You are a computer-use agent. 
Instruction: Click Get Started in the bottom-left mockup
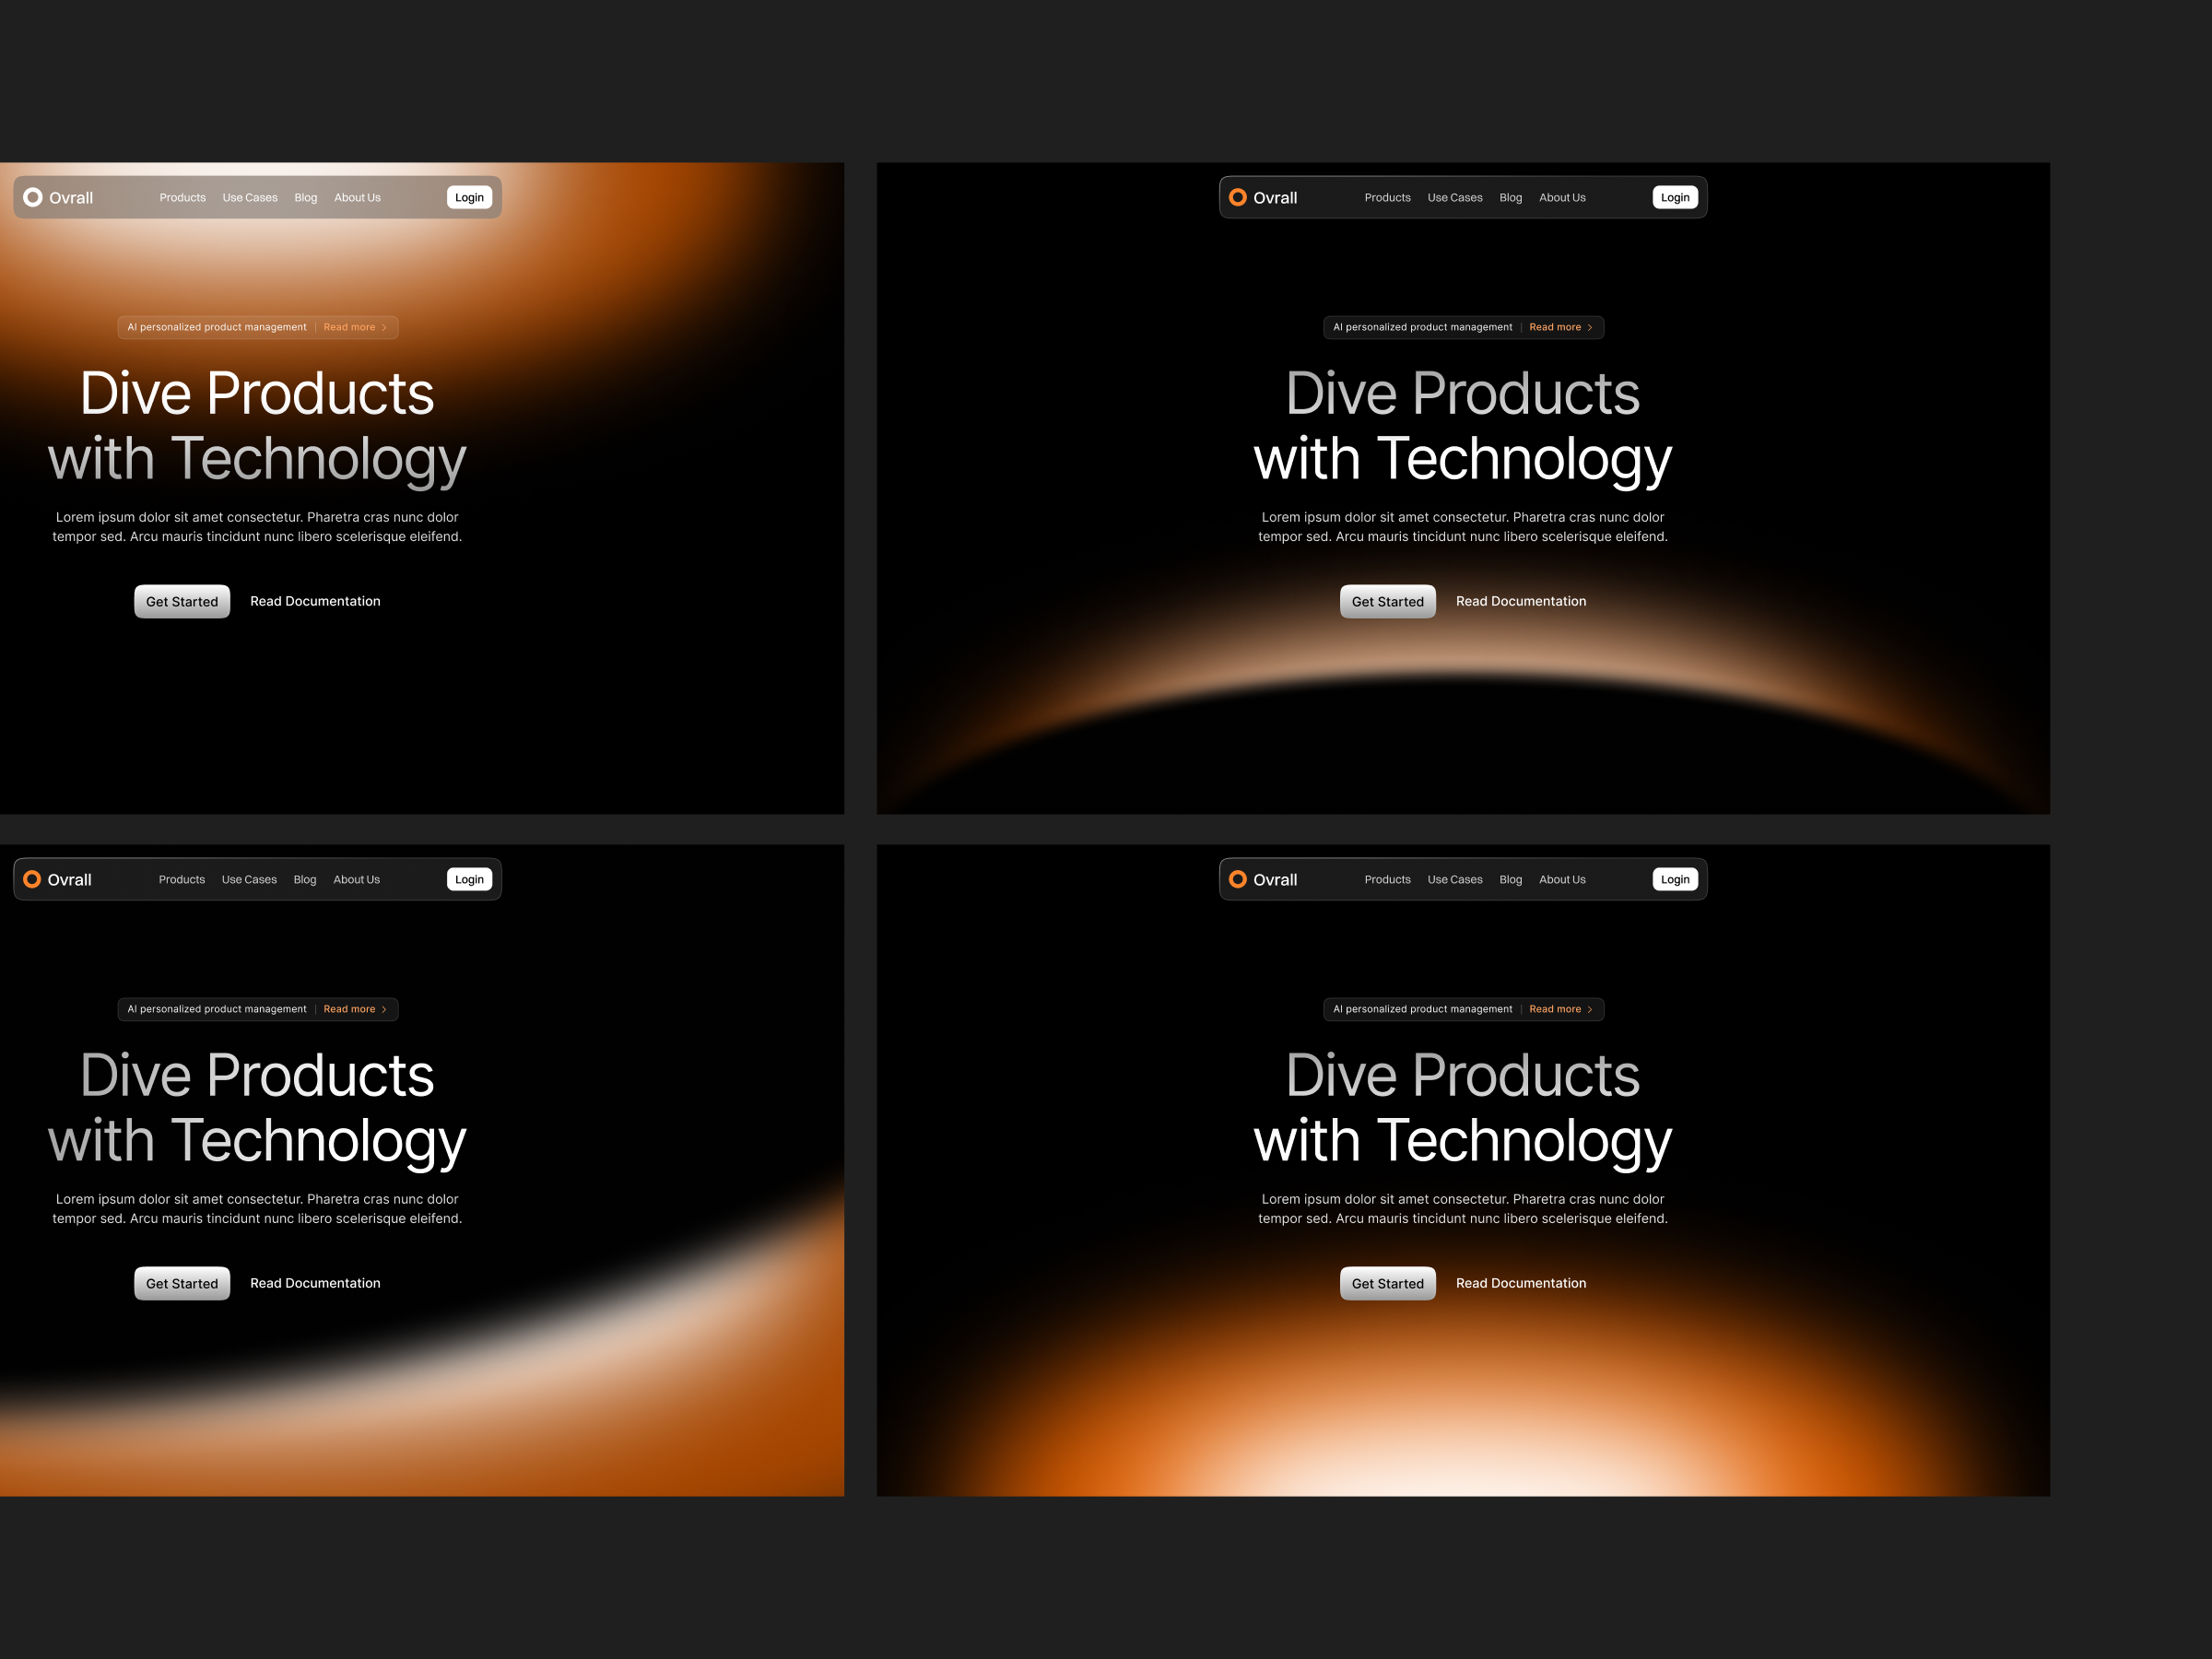182,1283
